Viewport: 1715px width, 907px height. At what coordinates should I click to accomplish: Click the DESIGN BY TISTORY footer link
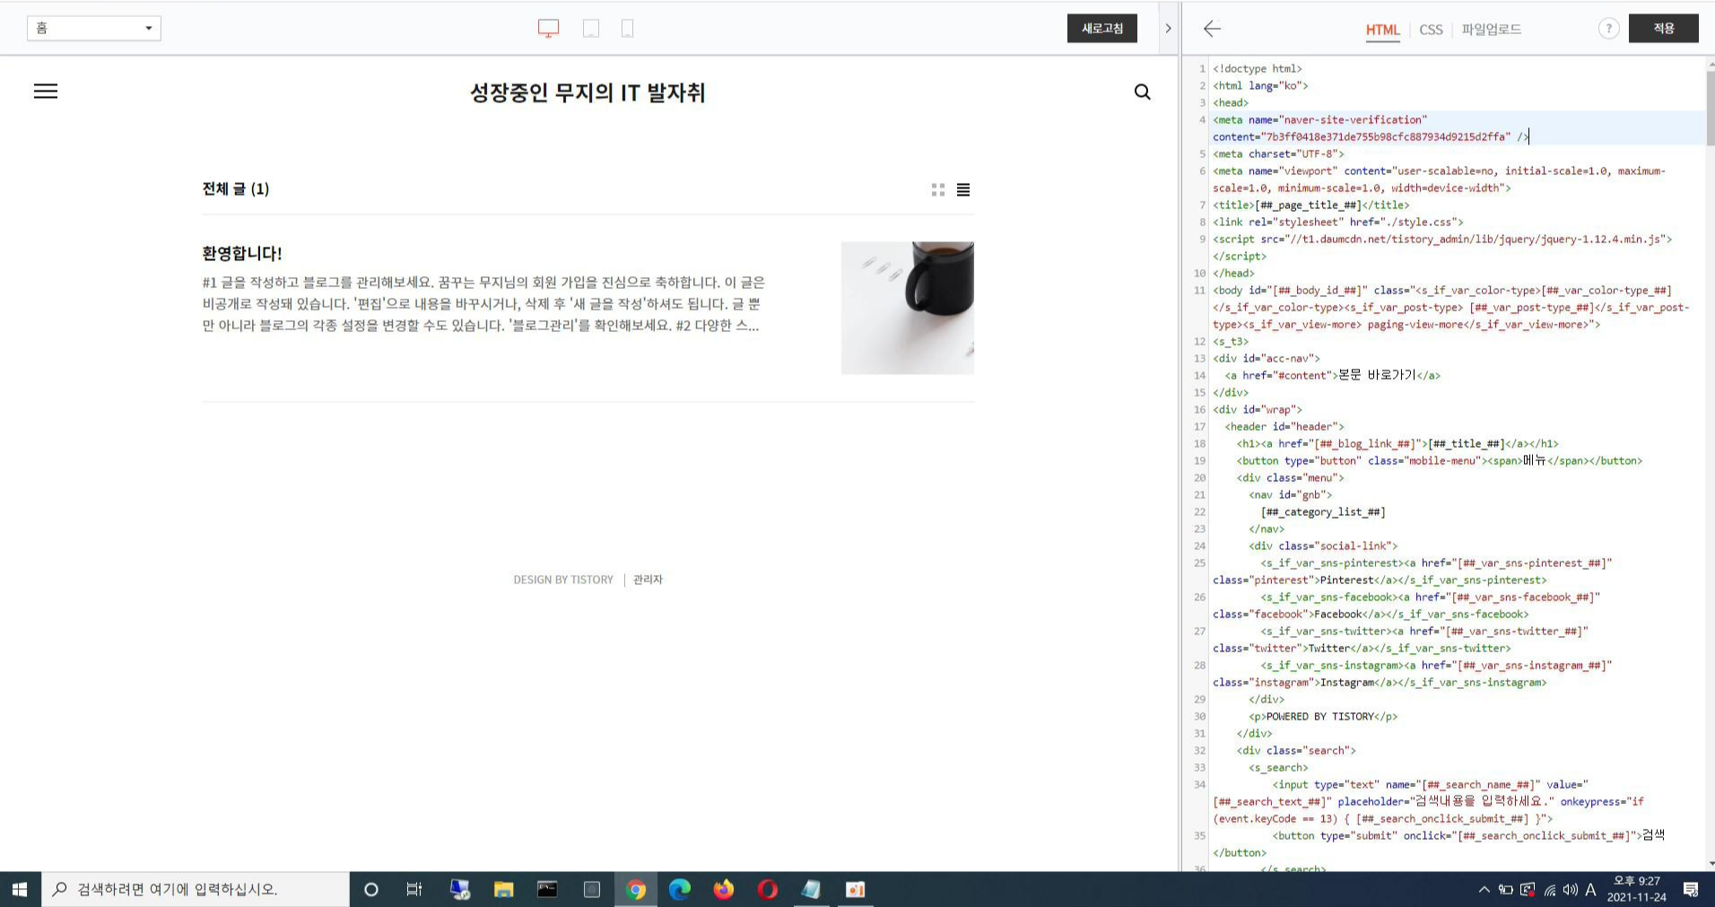(x=563, y=580)
